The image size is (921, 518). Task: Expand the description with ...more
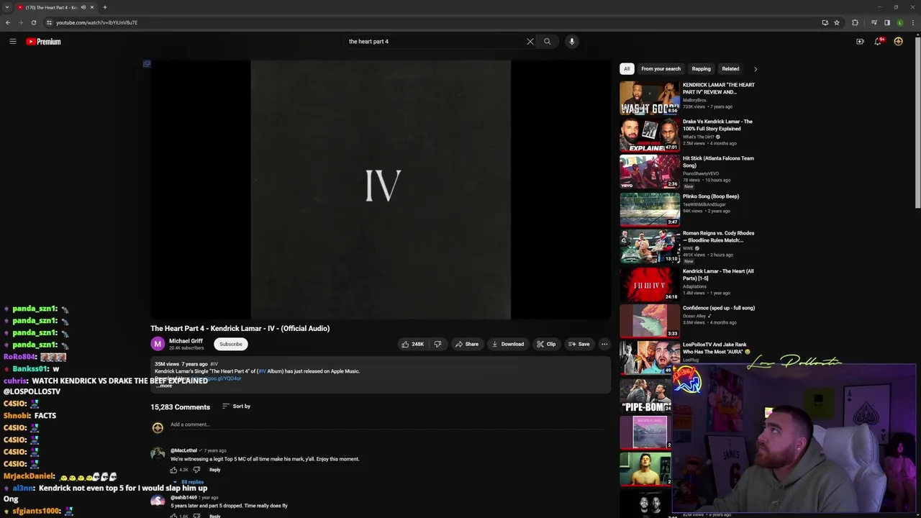164,386
